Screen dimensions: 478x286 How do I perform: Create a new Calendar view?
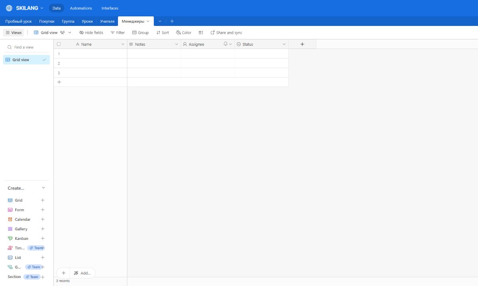coord(43,220)
